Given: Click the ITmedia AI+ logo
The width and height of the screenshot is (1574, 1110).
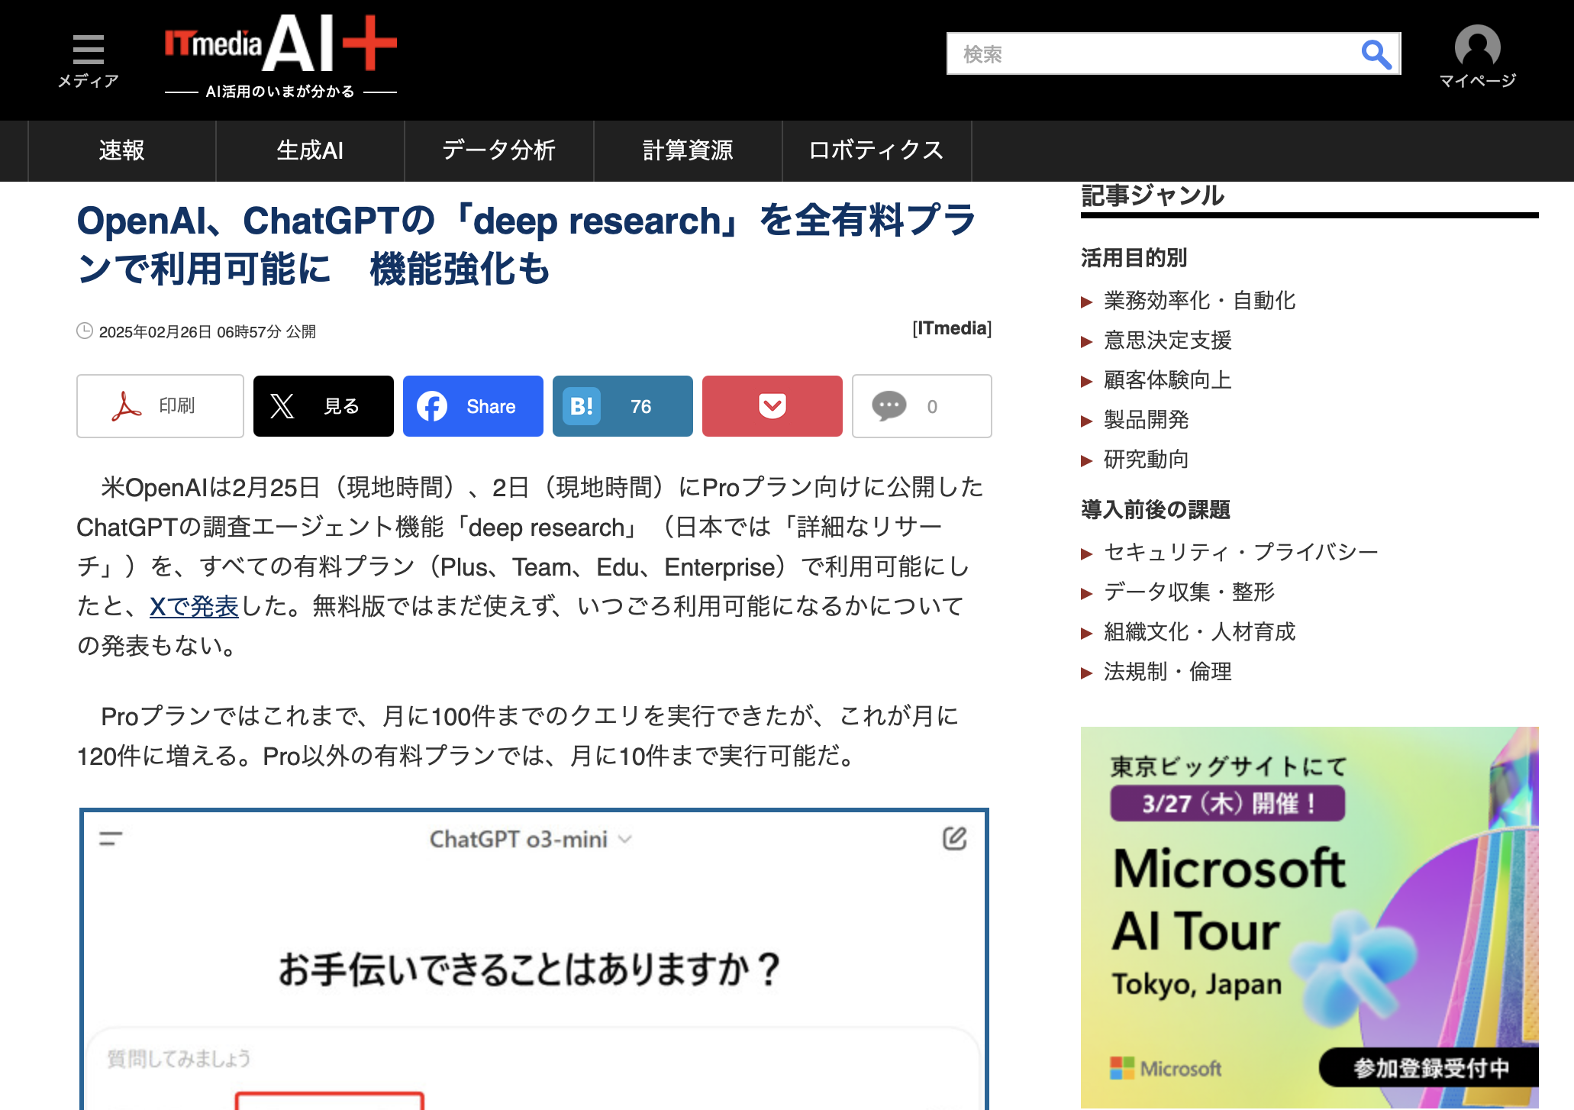Looking at the screenshot, I should pos(281,56).
